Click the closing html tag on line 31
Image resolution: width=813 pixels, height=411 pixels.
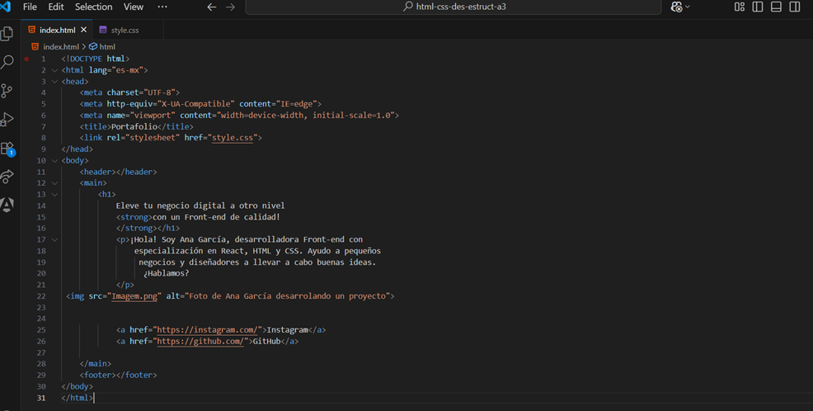click(x=78, y=398)
